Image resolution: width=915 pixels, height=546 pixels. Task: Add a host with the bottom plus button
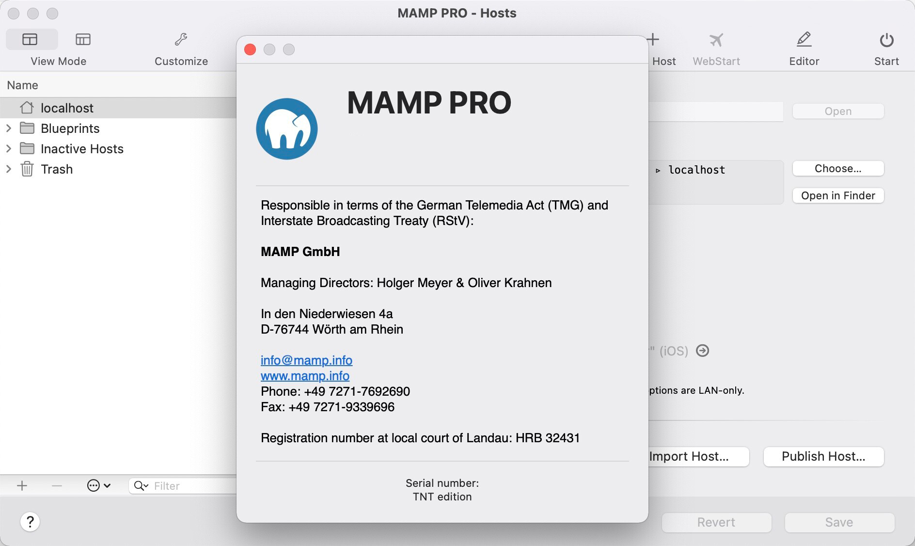coord(22,485)
